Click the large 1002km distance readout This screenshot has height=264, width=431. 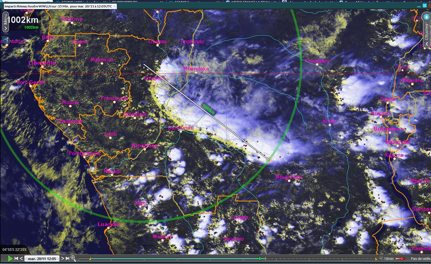tap(23, 20)
